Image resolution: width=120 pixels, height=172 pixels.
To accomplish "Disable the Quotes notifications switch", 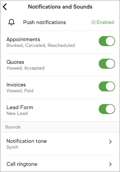I will point(107,64).
